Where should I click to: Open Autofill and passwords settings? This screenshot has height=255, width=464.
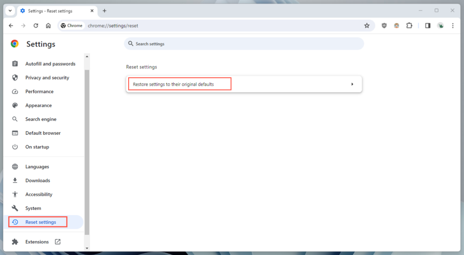(50, 64)
